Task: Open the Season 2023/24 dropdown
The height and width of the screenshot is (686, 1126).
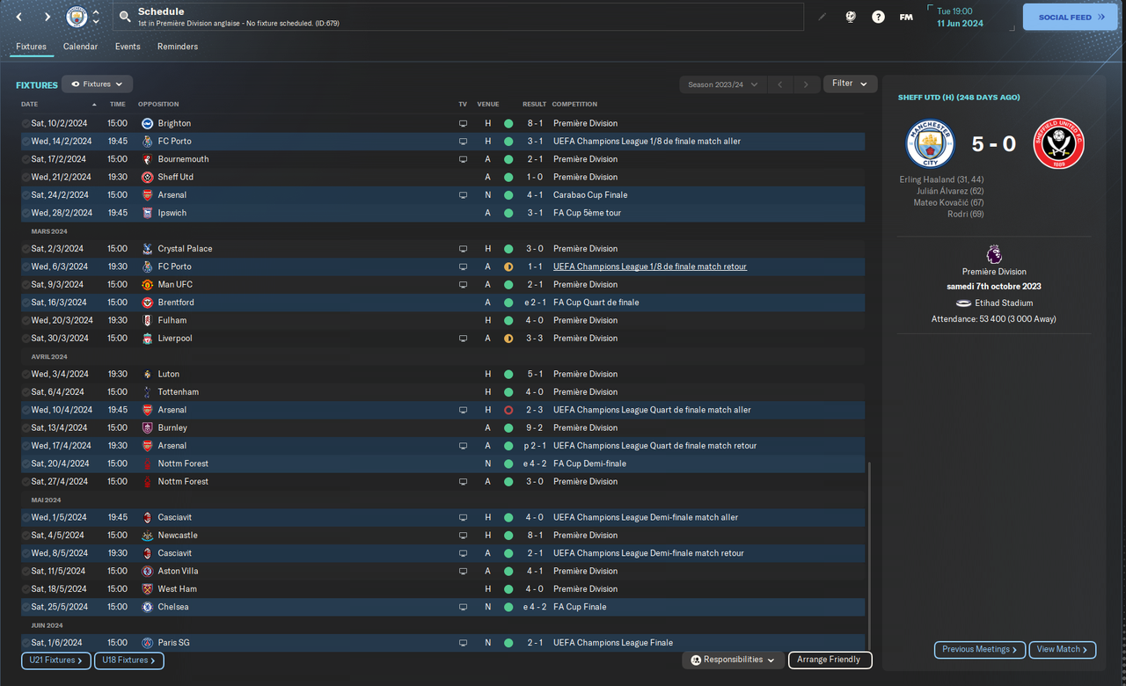Action: (x=722, y=84)
